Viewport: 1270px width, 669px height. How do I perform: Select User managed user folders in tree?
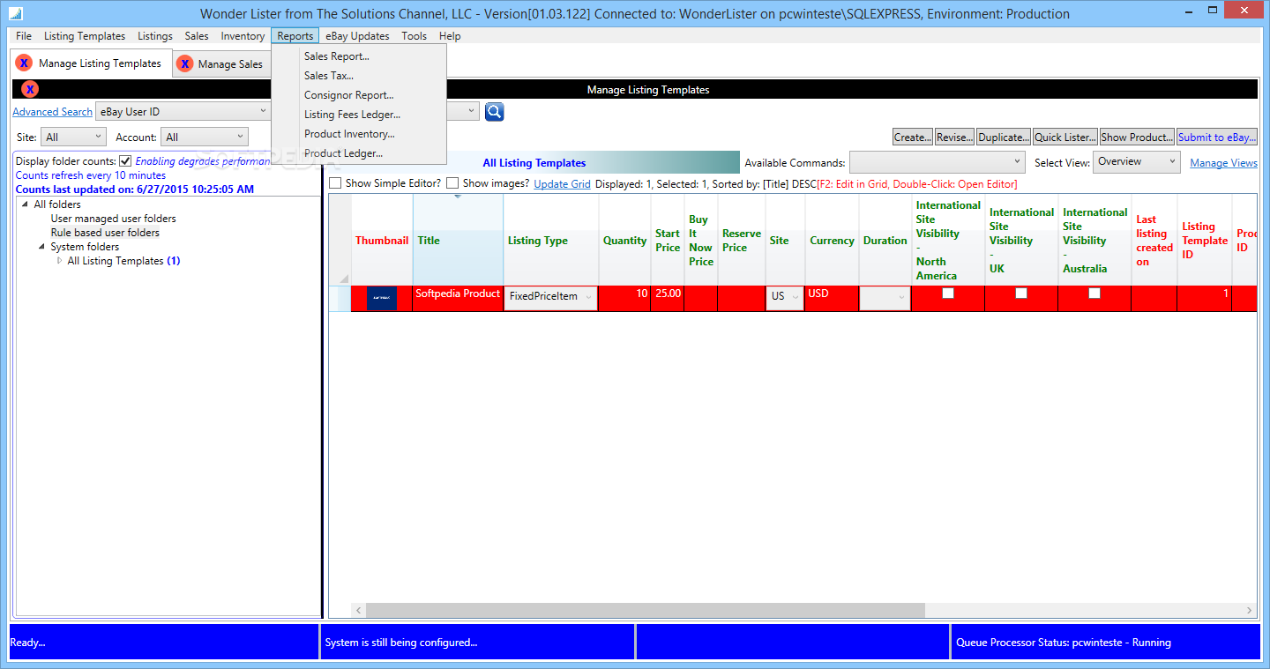(x=113, y=219)
